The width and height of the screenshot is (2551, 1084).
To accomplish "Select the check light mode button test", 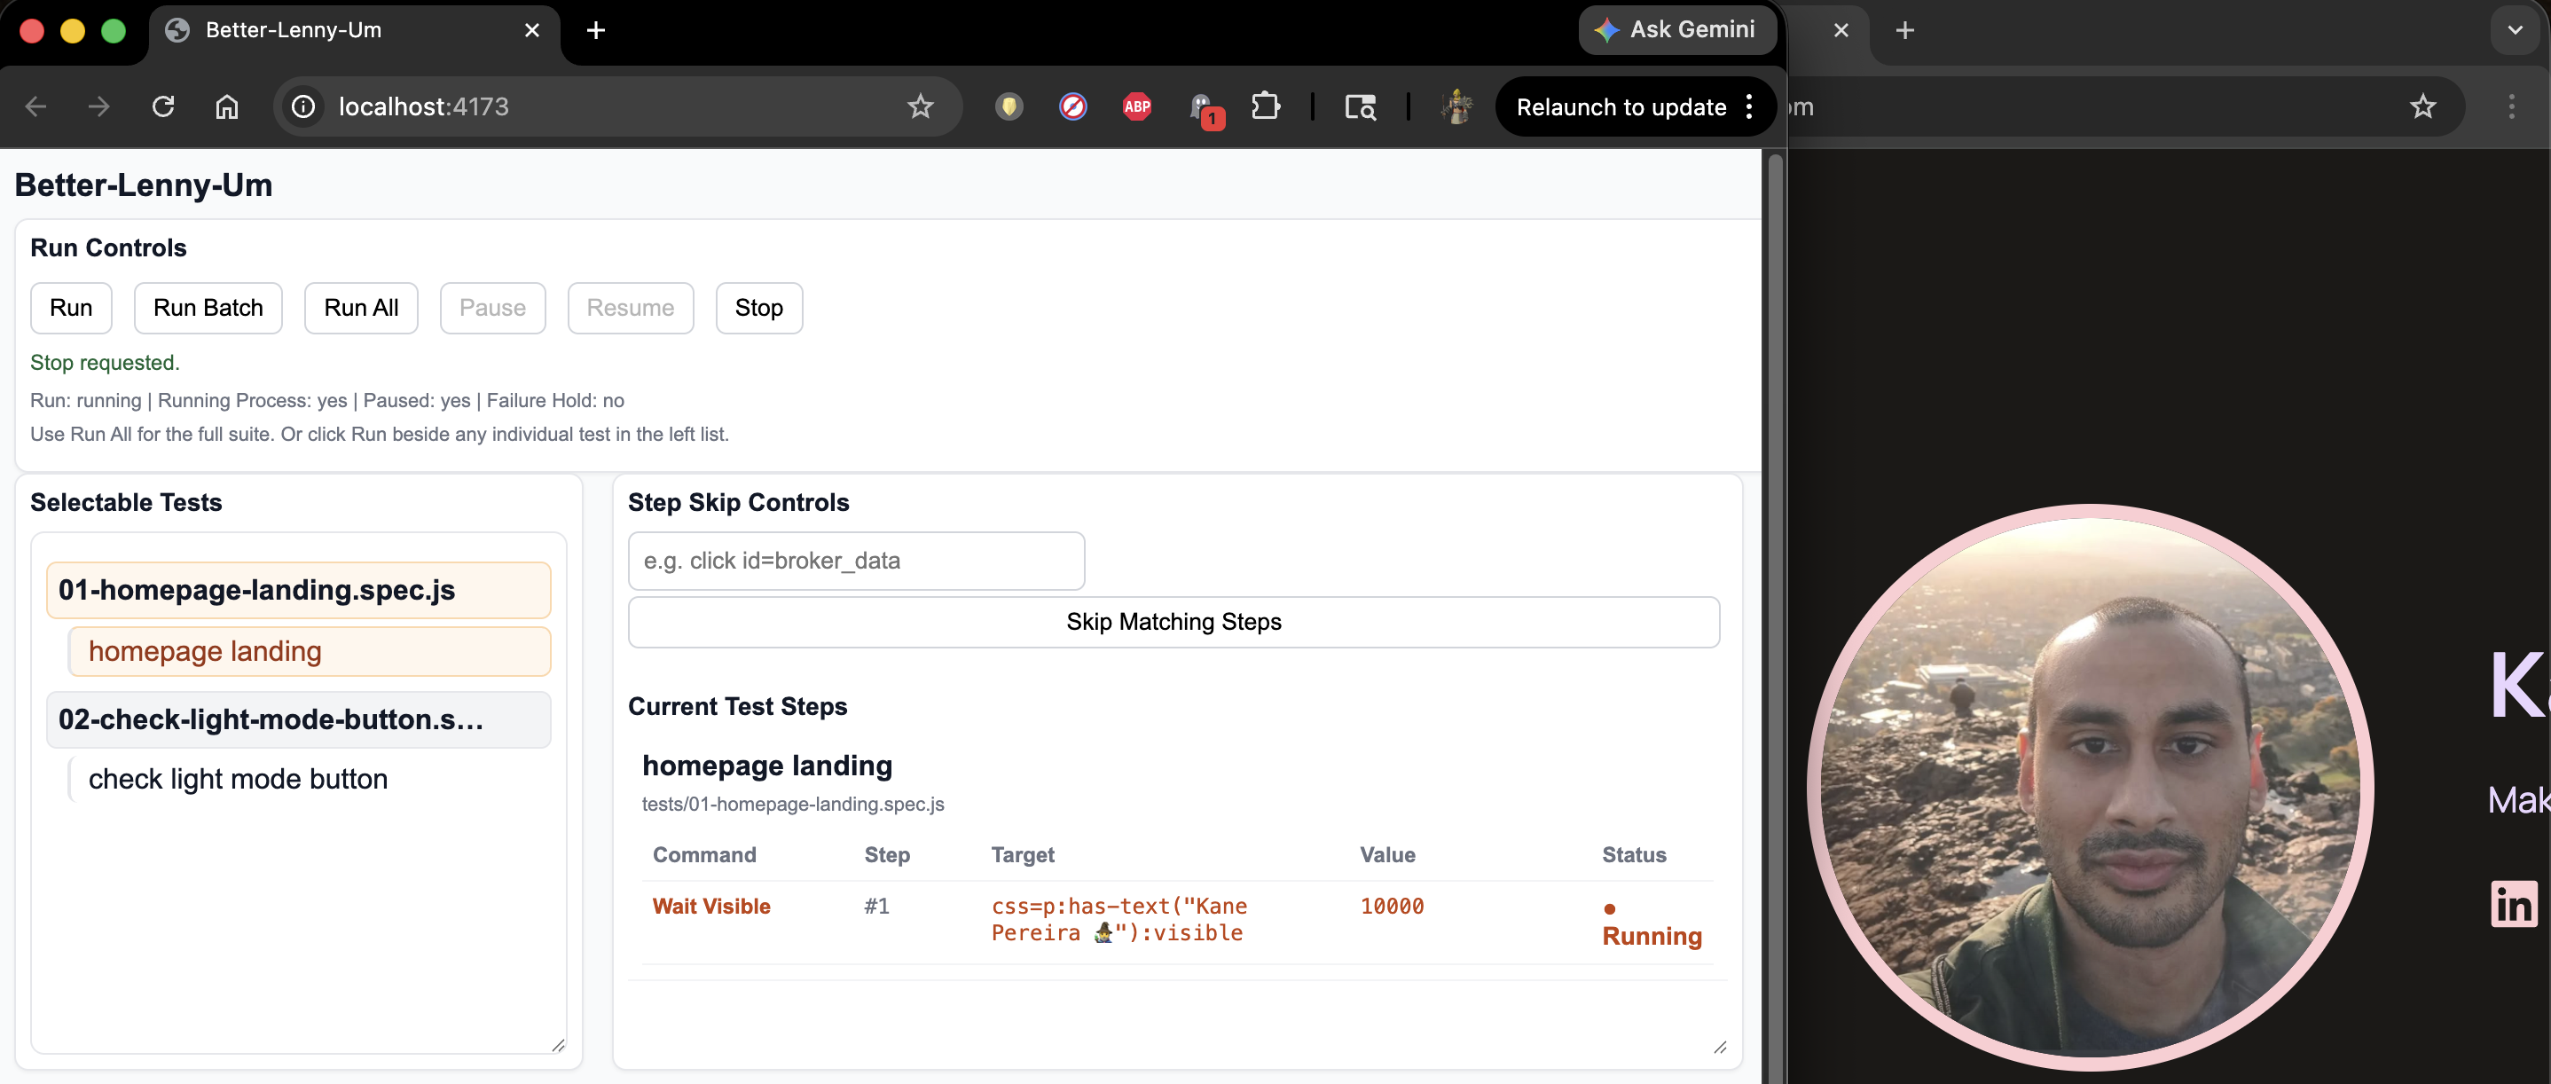I will click(x=238, y=779).
